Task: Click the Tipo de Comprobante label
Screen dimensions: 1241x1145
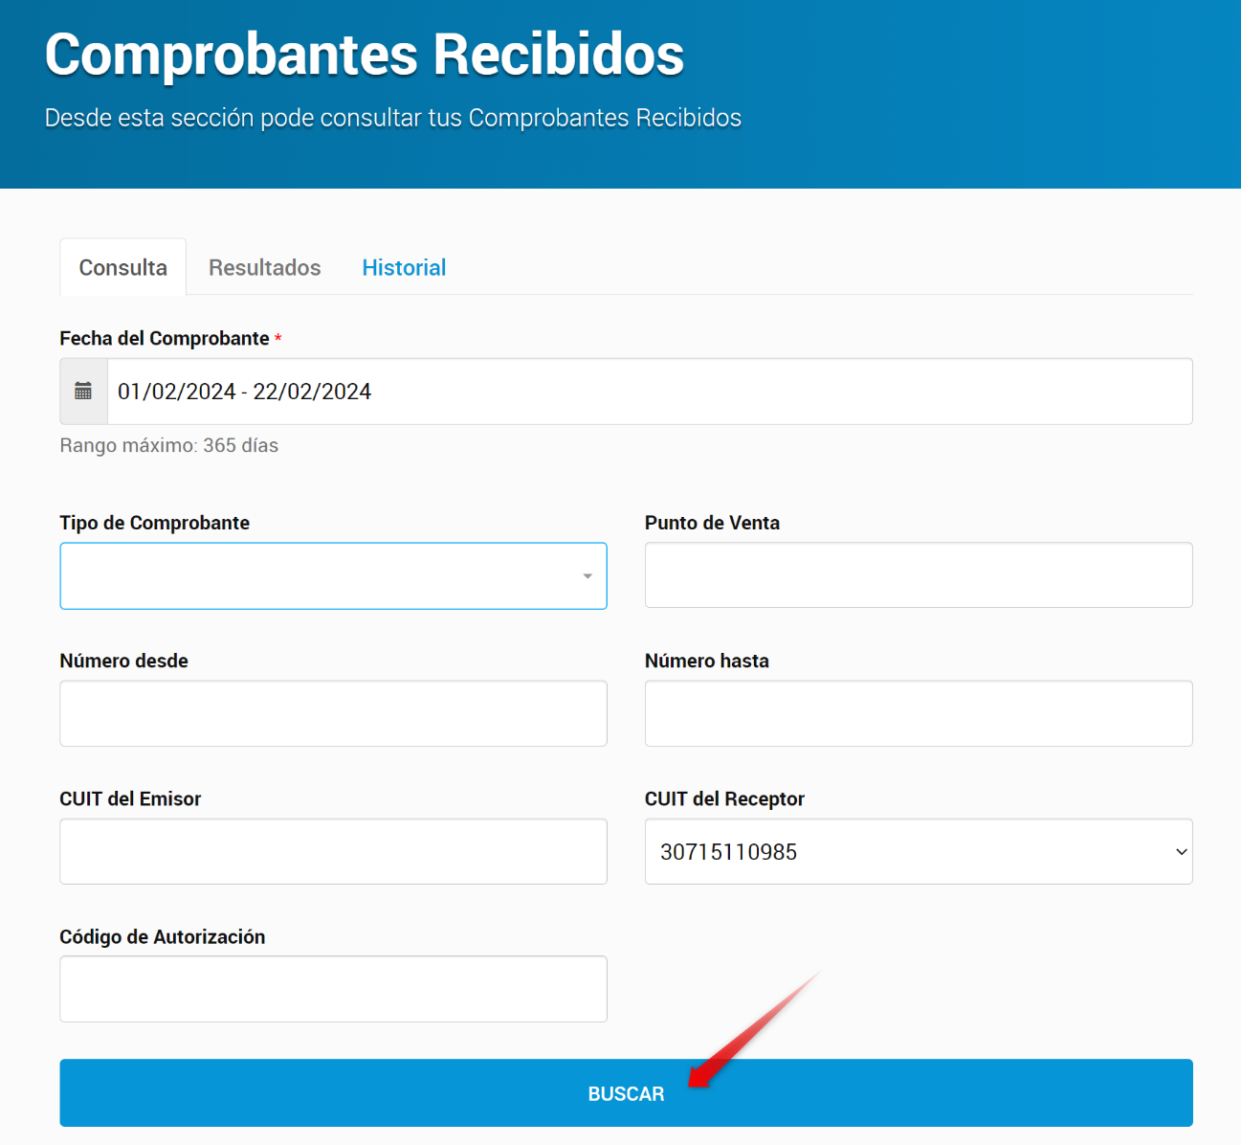Action: pyautogui.click(x=154, y=524)
